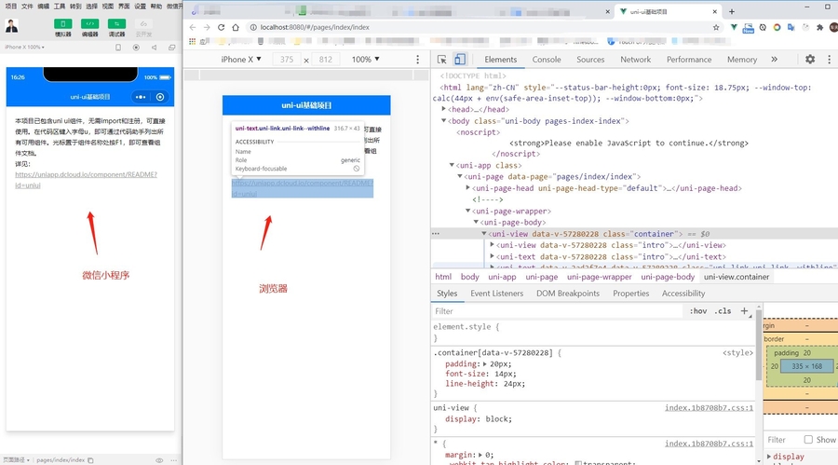The height and width of the screenshot is (465, 838).
Task: Open the Event Listeners tab
Action: 496,294
